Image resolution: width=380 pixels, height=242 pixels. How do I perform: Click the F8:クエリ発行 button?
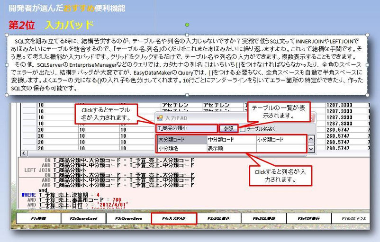pyautogui.click(x=309, y=218)
